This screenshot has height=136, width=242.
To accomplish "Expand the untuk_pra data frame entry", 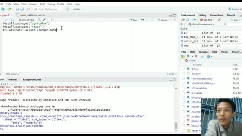I will coord(182,41).
